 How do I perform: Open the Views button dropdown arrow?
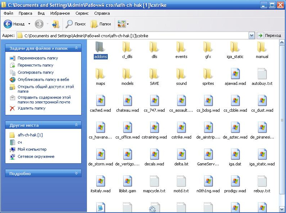[x=128, y=24]
